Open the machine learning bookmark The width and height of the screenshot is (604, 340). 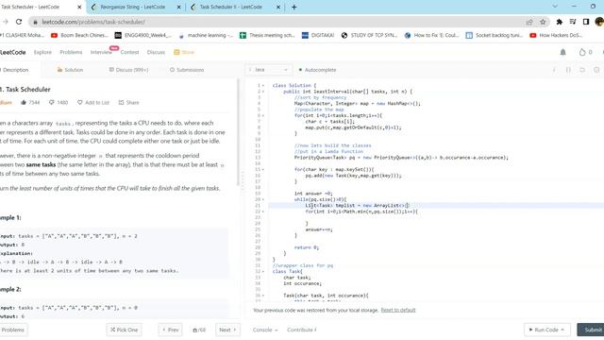coord(206,35)
